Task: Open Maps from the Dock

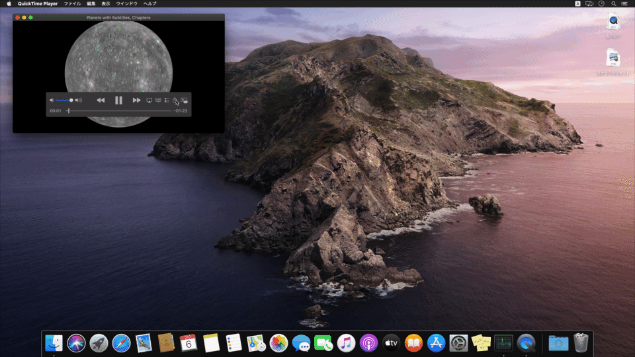Action: (256, 343)
